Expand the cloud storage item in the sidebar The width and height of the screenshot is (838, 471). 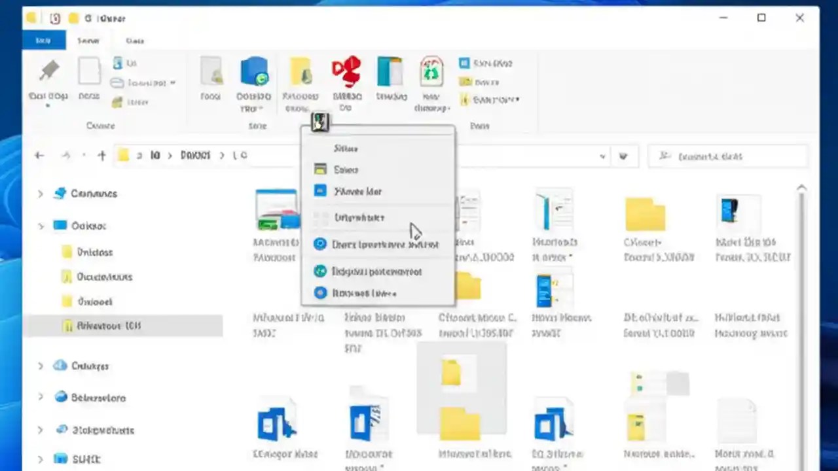click(41, 366)
